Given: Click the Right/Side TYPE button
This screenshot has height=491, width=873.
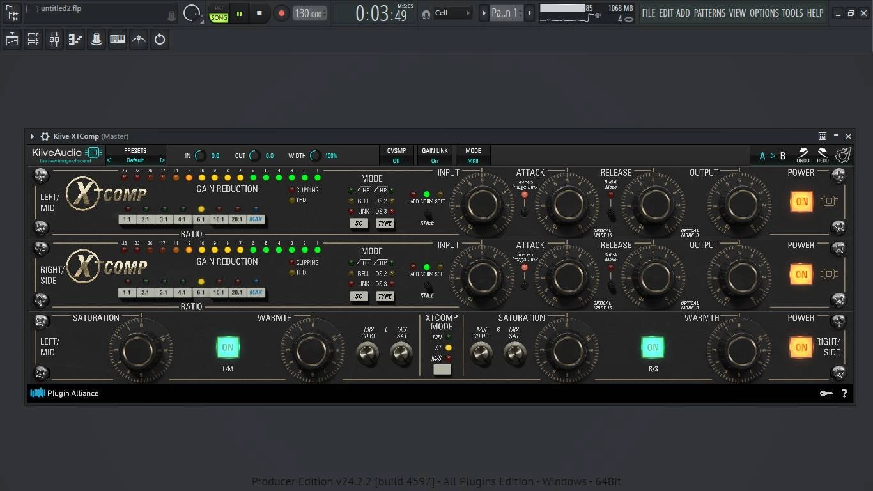Looking at the screenshot, I should point(385,296).
